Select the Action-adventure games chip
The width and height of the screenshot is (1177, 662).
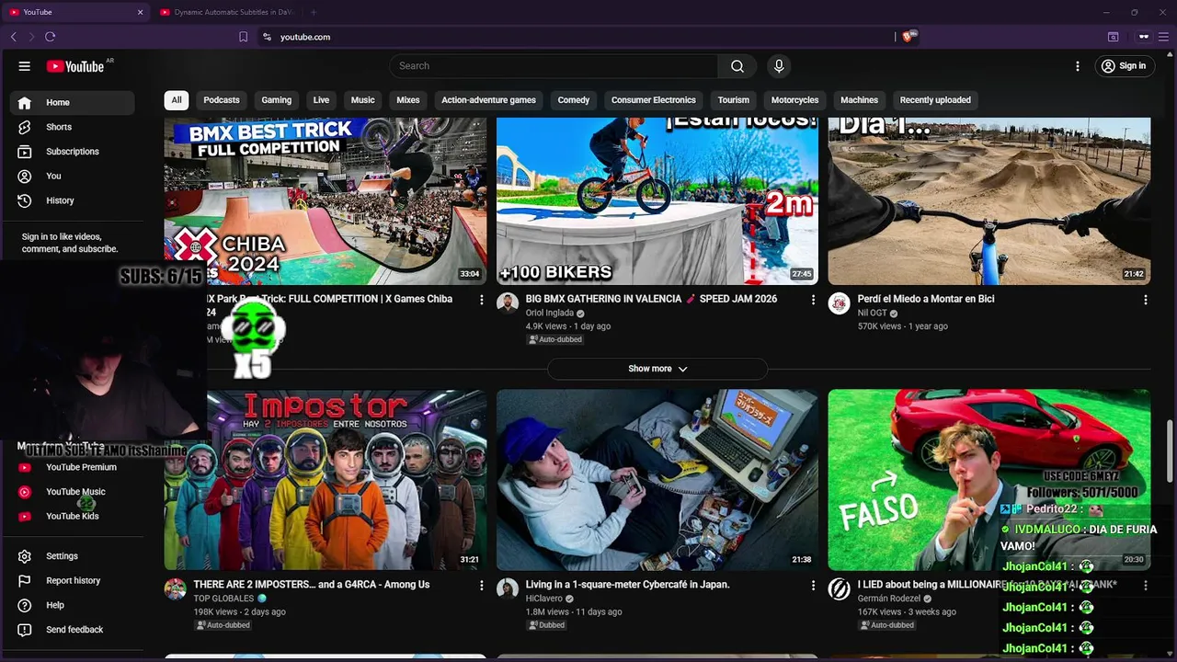[488, 100]
